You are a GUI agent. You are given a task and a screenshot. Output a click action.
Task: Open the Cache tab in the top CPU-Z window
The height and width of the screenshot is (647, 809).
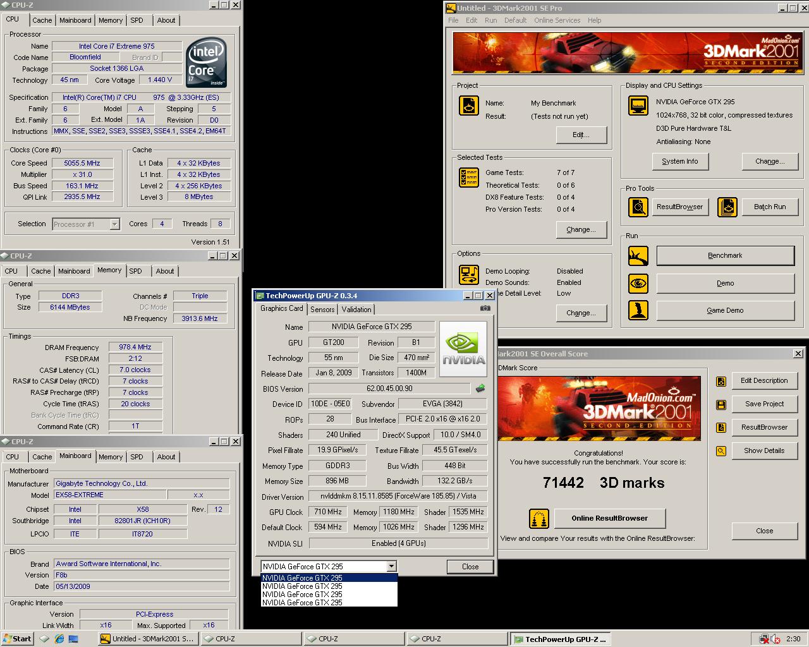pos(42,20)
